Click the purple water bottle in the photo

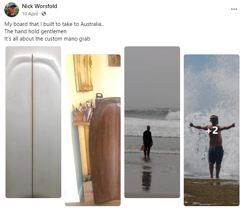coord(99,99)
